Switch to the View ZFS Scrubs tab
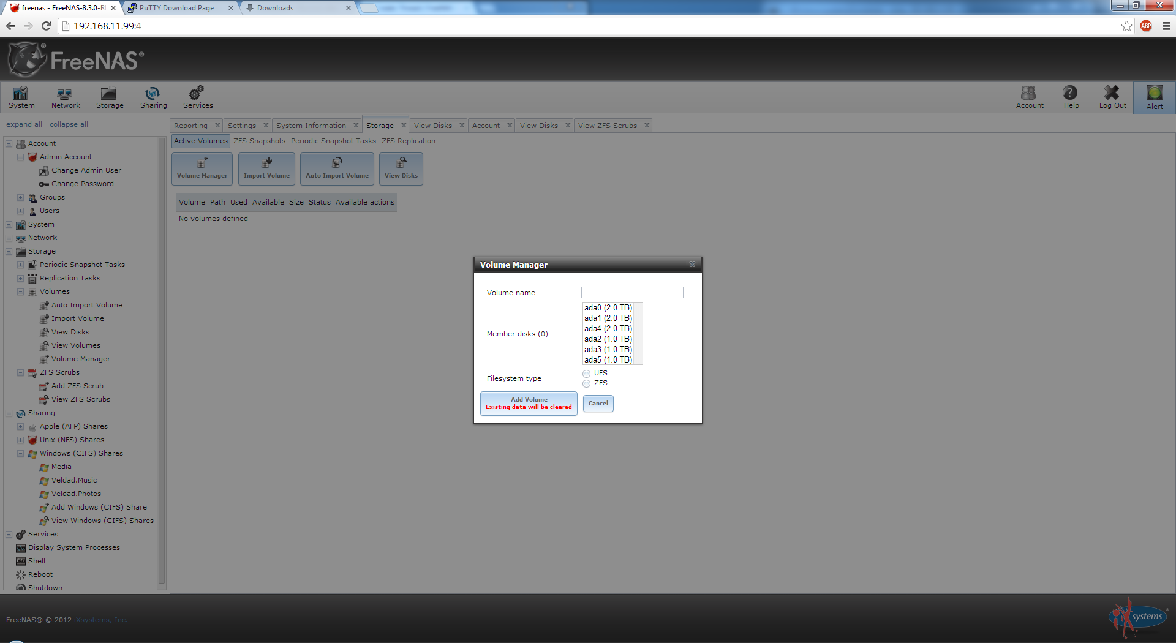Image resolution: width=1176 pixels, height=643 pixels. [x=607, y=126]
